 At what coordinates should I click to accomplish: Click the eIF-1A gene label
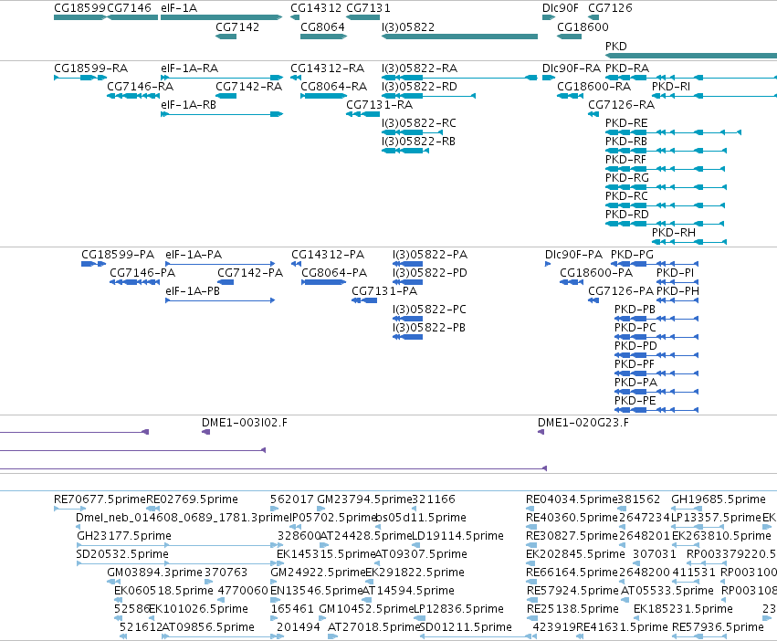point(179,8)
